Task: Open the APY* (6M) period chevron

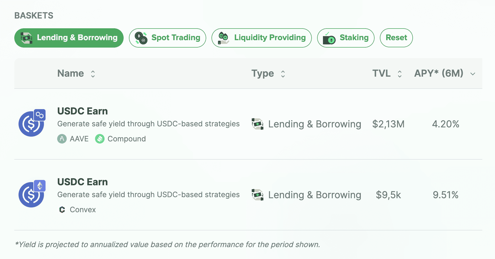Action: [x=473, y=74]
